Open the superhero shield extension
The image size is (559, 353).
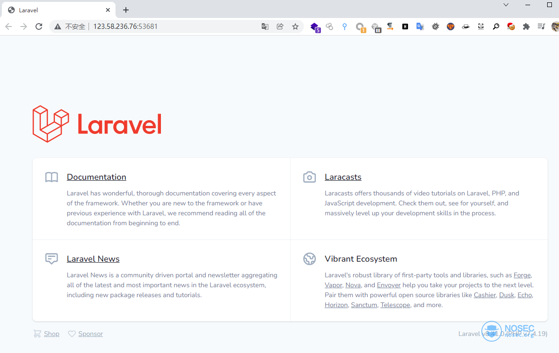[x=451, y=26]
